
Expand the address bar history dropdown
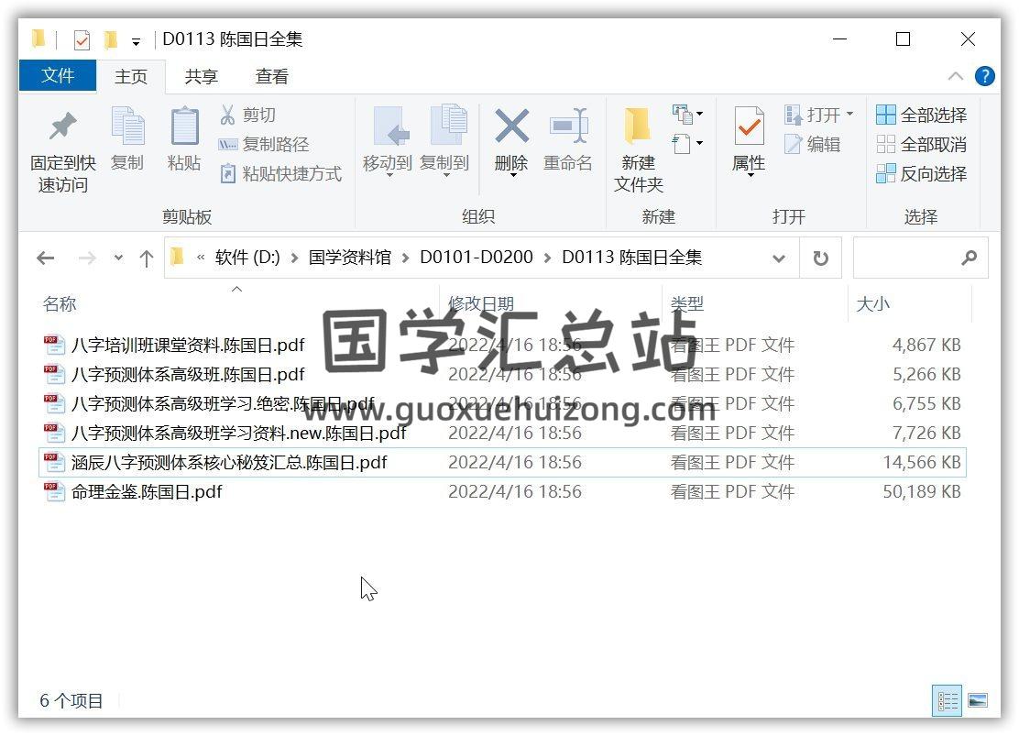[779, 258]
